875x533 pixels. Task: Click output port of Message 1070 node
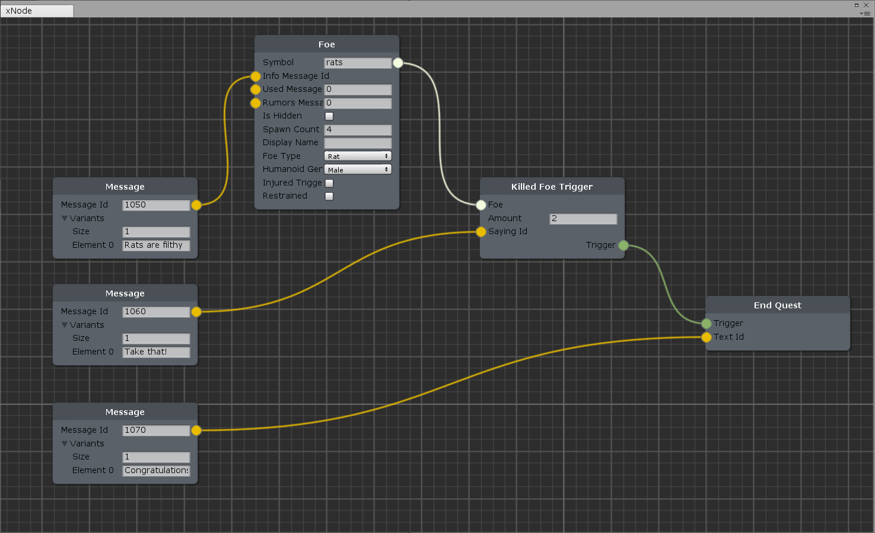point(196,430)
